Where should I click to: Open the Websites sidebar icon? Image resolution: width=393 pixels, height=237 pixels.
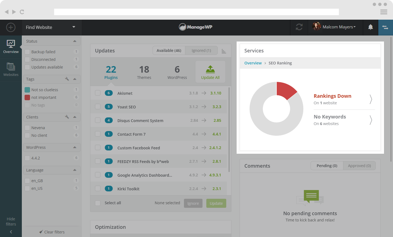tap(11, 69)
